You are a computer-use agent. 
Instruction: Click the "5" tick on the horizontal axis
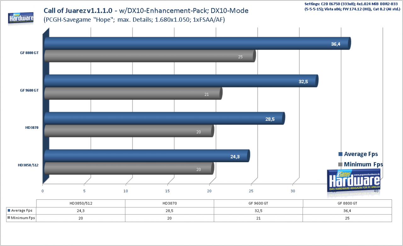[84, 191]
